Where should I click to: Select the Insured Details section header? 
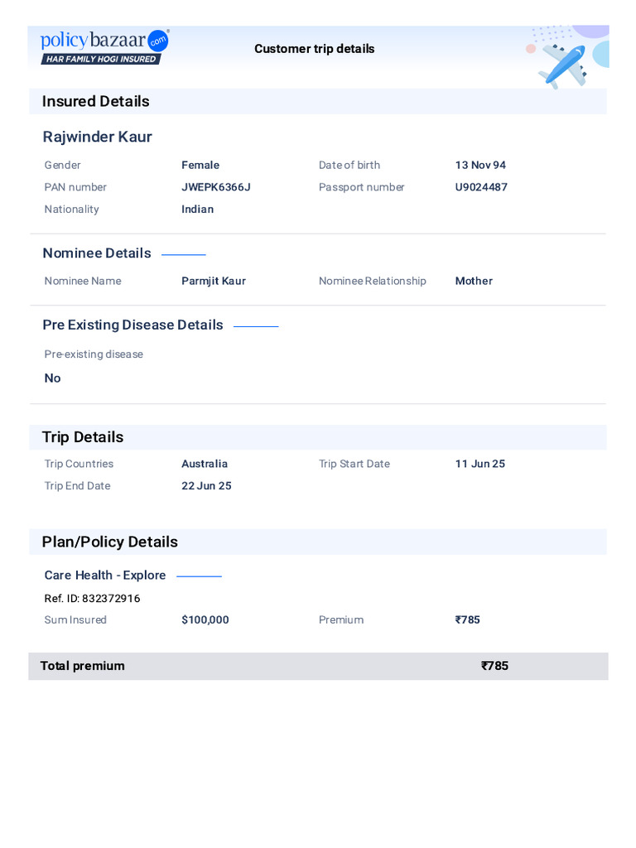pos(96,101)
